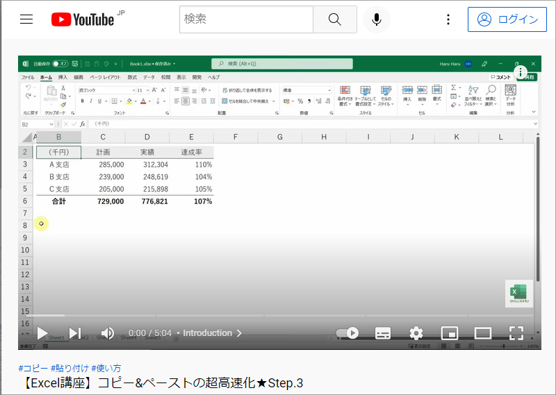Image resolution: width=556 pixels, height=395 pixels.
Task: Click the video progress bar
Action: tap(280, 315)
